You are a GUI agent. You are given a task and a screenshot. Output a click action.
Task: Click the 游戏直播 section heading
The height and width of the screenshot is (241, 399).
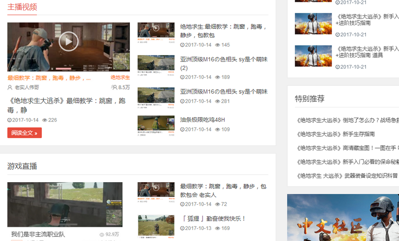22,166
